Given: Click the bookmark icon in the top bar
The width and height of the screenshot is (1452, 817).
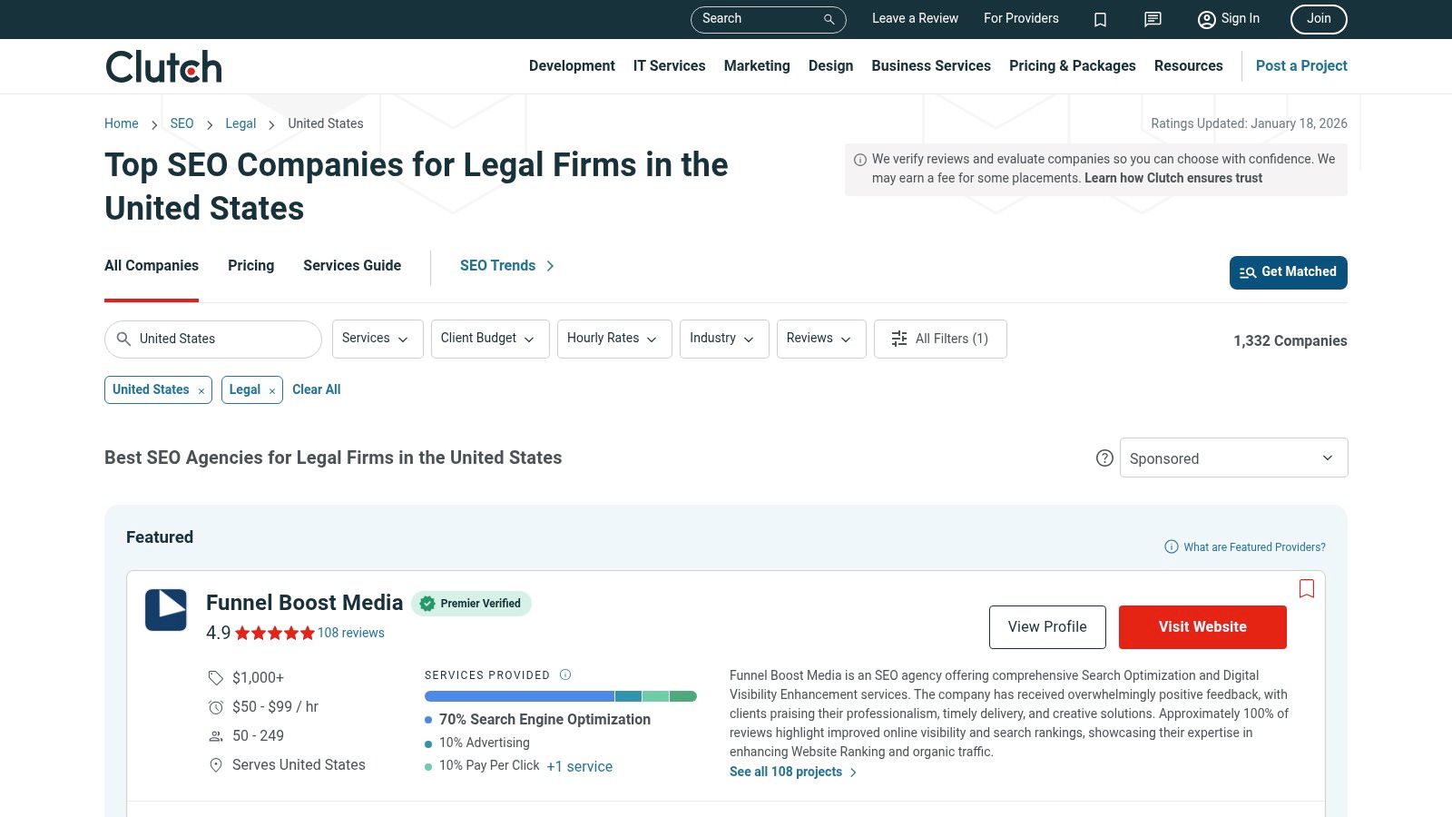Looking at the screenshot, I should tap(1100, 19).
